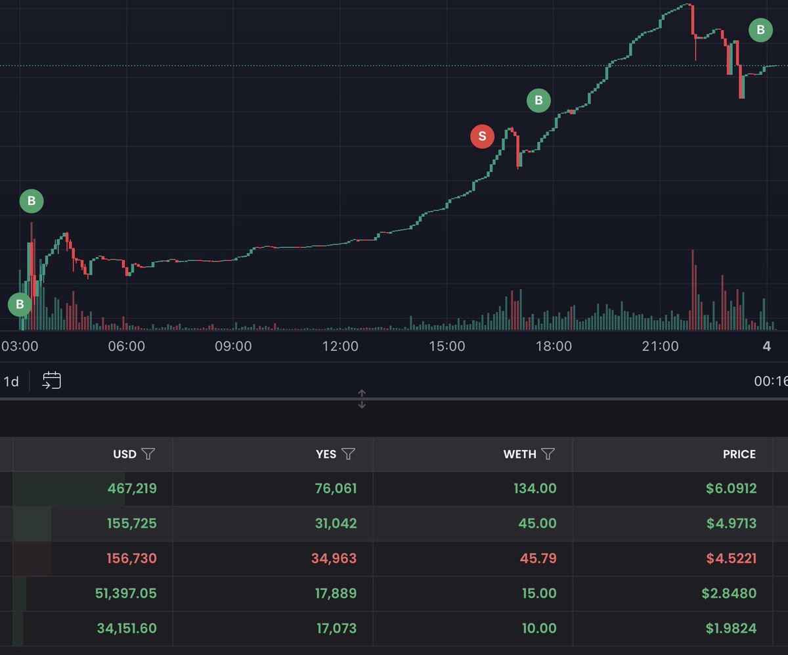Click the 134.00 WETH value

535,488
